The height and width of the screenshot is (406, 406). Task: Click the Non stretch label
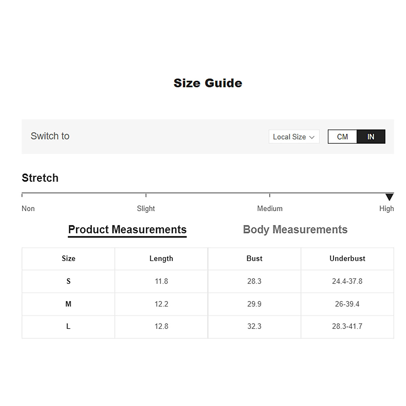[x=28, y=208]
